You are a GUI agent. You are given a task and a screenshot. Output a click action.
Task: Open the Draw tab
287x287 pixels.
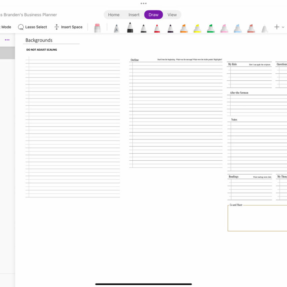click(153, 15)
